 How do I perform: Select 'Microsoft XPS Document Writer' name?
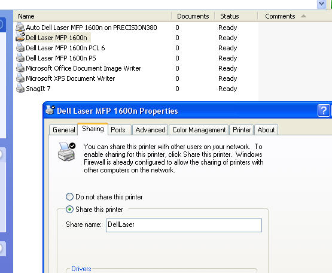(71, 78)
